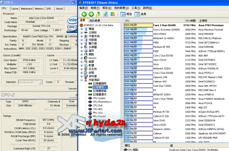Open the 說明(H) menu
229x151 pixels.
tap(147, 8)
